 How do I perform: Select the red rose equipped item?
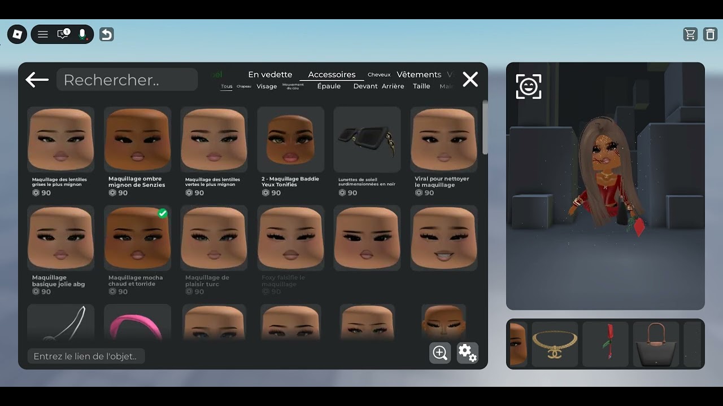point(606,344)
